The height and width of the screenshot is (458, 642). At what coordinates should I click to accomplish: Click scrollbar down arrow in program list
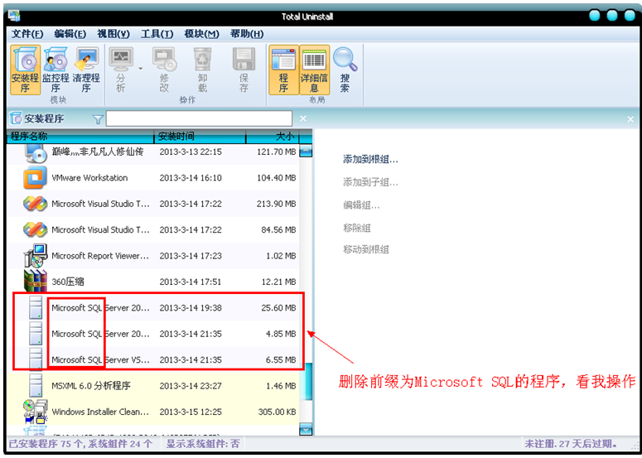306,429
